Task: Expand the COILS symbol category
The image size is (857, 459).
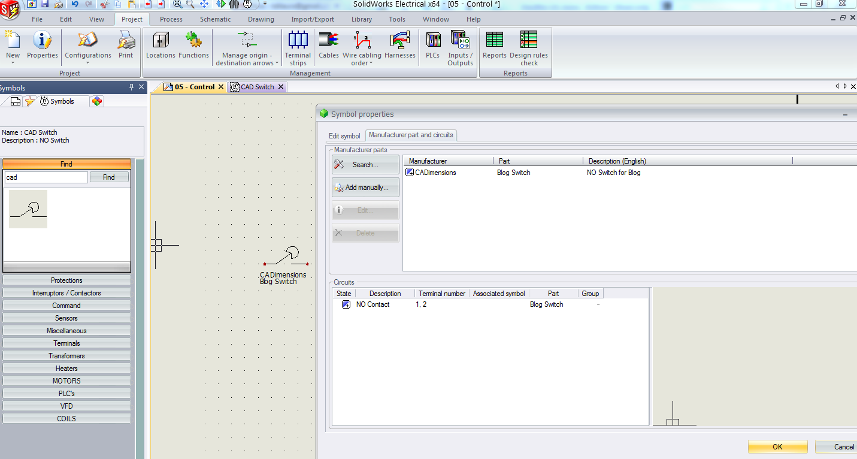Action: [66, 419]
